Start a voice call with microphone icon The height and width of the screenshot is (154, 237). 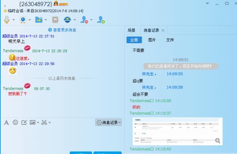click(x=7, y=20)
